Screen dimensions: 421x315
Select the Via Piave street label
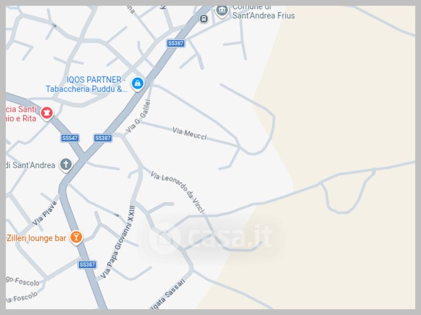[45, 214]
